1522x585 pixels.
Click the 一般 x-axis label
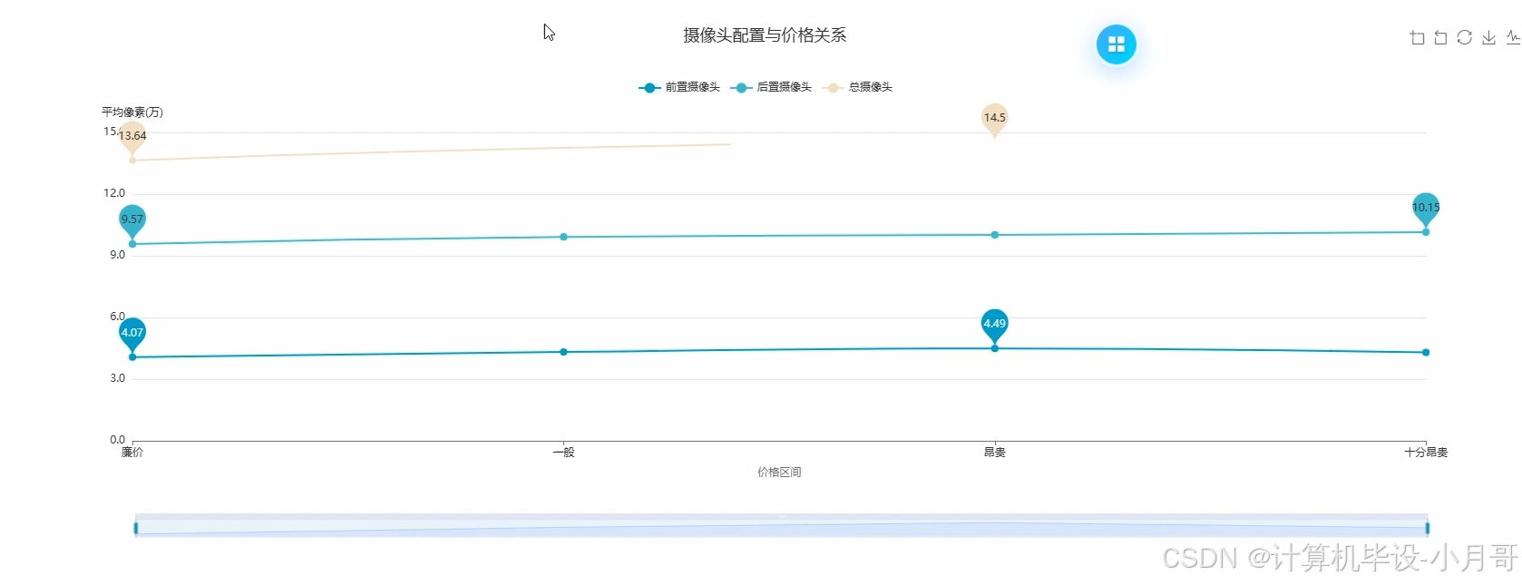(x=563, y=452)
